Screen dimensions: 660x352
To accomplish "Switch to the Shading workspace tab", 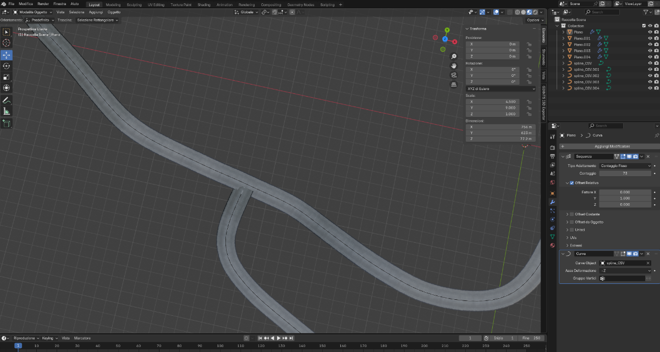I will (204, 4).
